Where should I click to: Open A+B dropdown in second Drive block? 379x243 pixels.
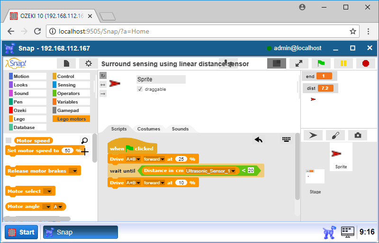(x=133, y=182)
